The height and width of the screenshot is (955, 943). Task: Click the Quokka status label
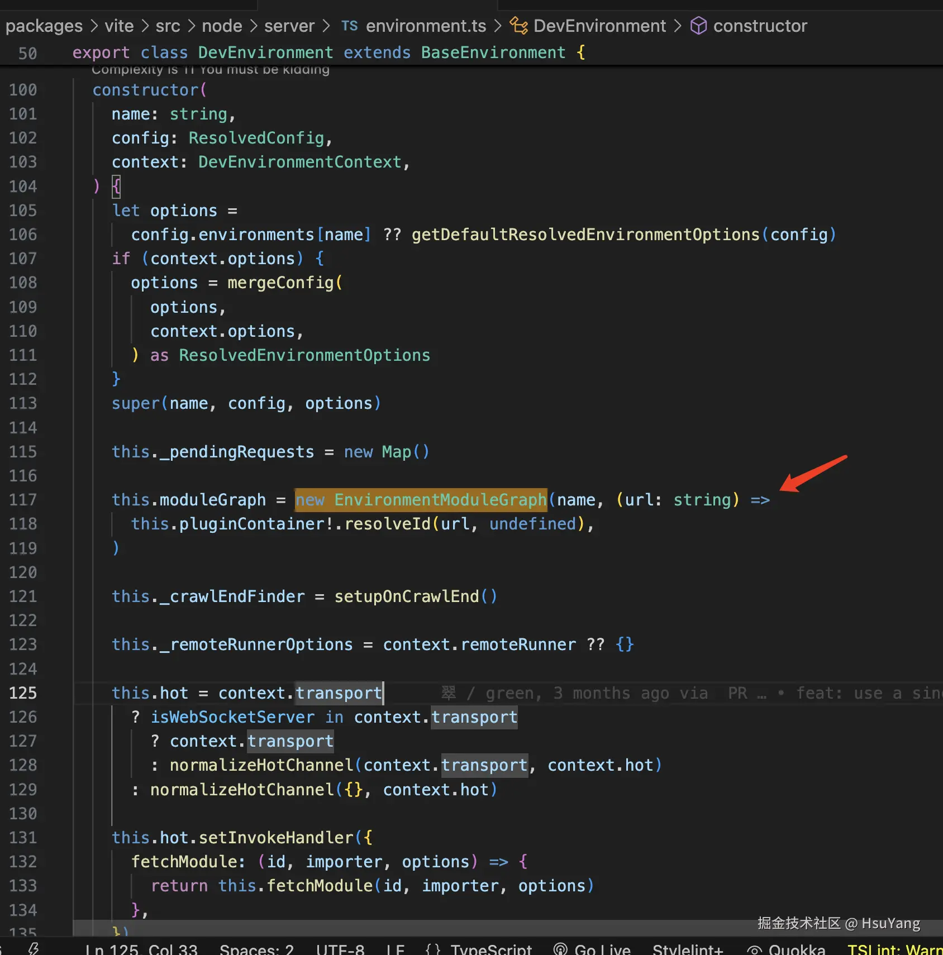click(797, 949)
